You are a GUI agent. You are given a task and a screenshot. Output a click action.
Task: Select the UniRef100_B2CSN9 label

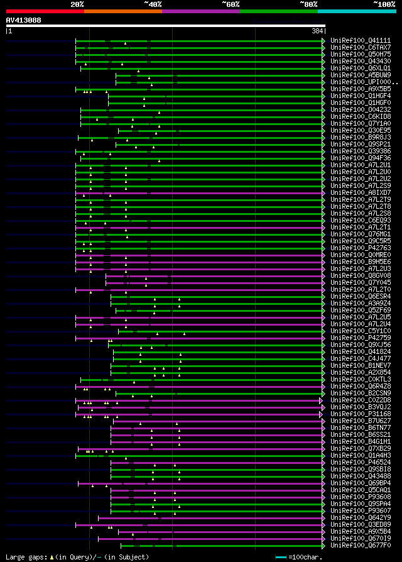[361, 394]
